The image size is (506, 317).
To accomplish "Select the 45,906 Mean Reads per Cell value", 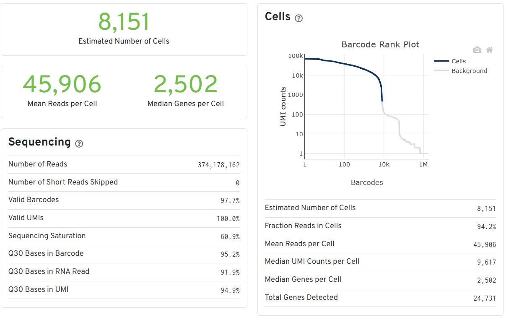I will pos(62,84).
